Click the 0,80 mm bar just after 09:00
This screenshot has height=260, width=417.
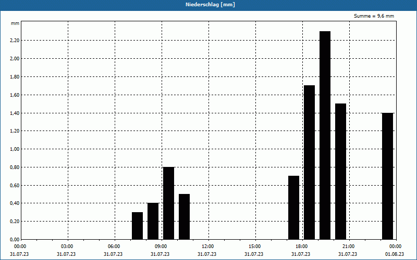[168, 203]
